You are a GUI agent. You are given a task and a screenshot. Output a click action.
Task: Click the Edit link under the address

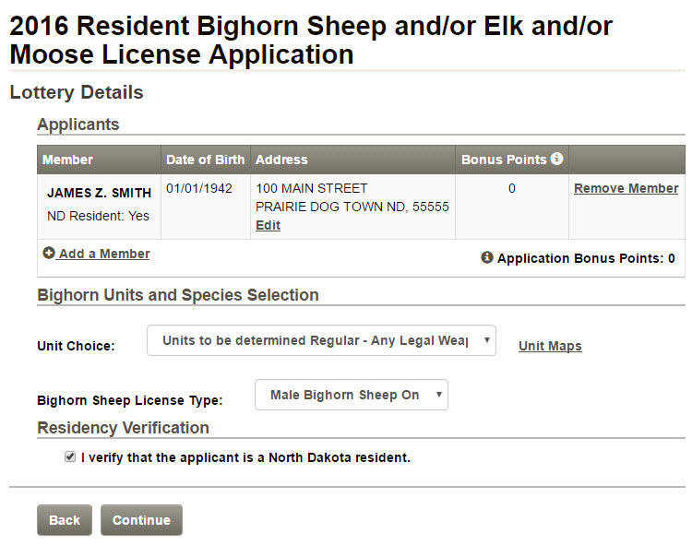268,225
